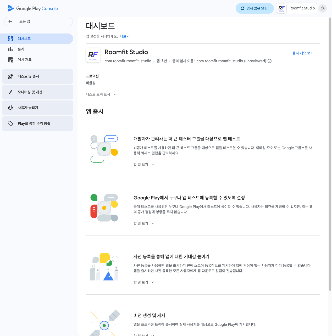This screenshot has height=336, width=332.
Task: Open the 읽지 않은 알림 notifications button
Action: [x=254, y=8]
